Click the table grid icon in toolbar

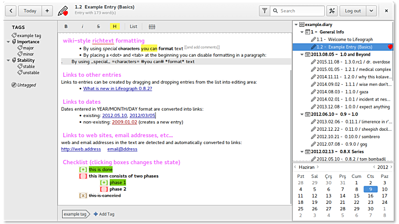click(x=152, y=26)
